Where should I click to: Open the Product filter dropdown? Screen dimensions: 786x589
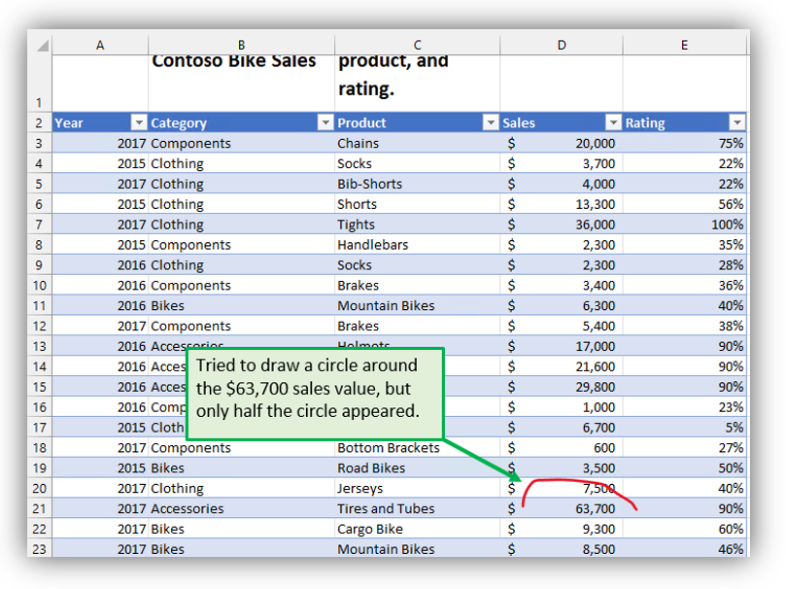490,122
